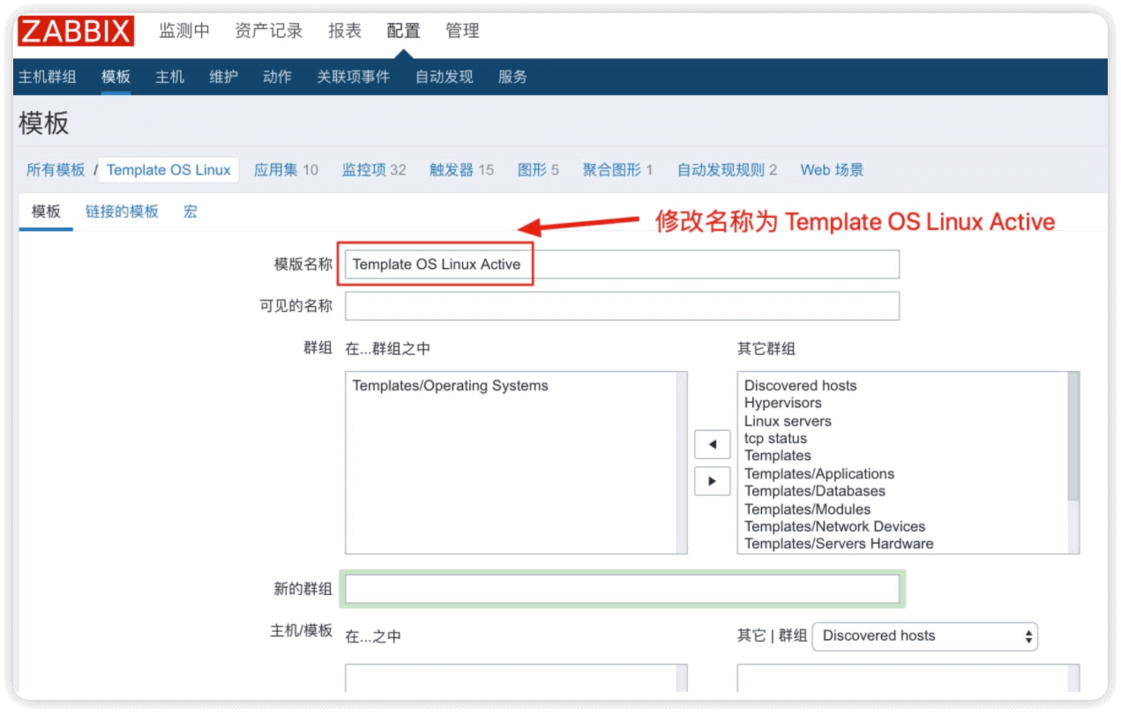Go to 模板 submenu item
The image size is (1121, 713).
pos(116,77)
